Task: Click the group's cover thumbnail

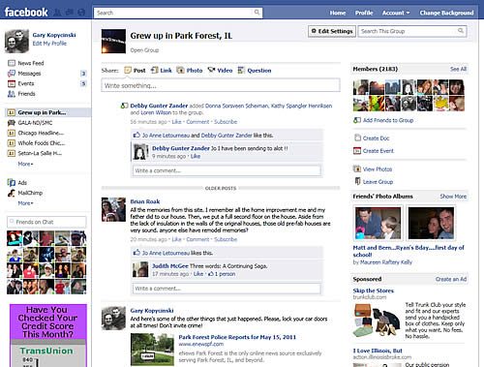Action: 113,42
